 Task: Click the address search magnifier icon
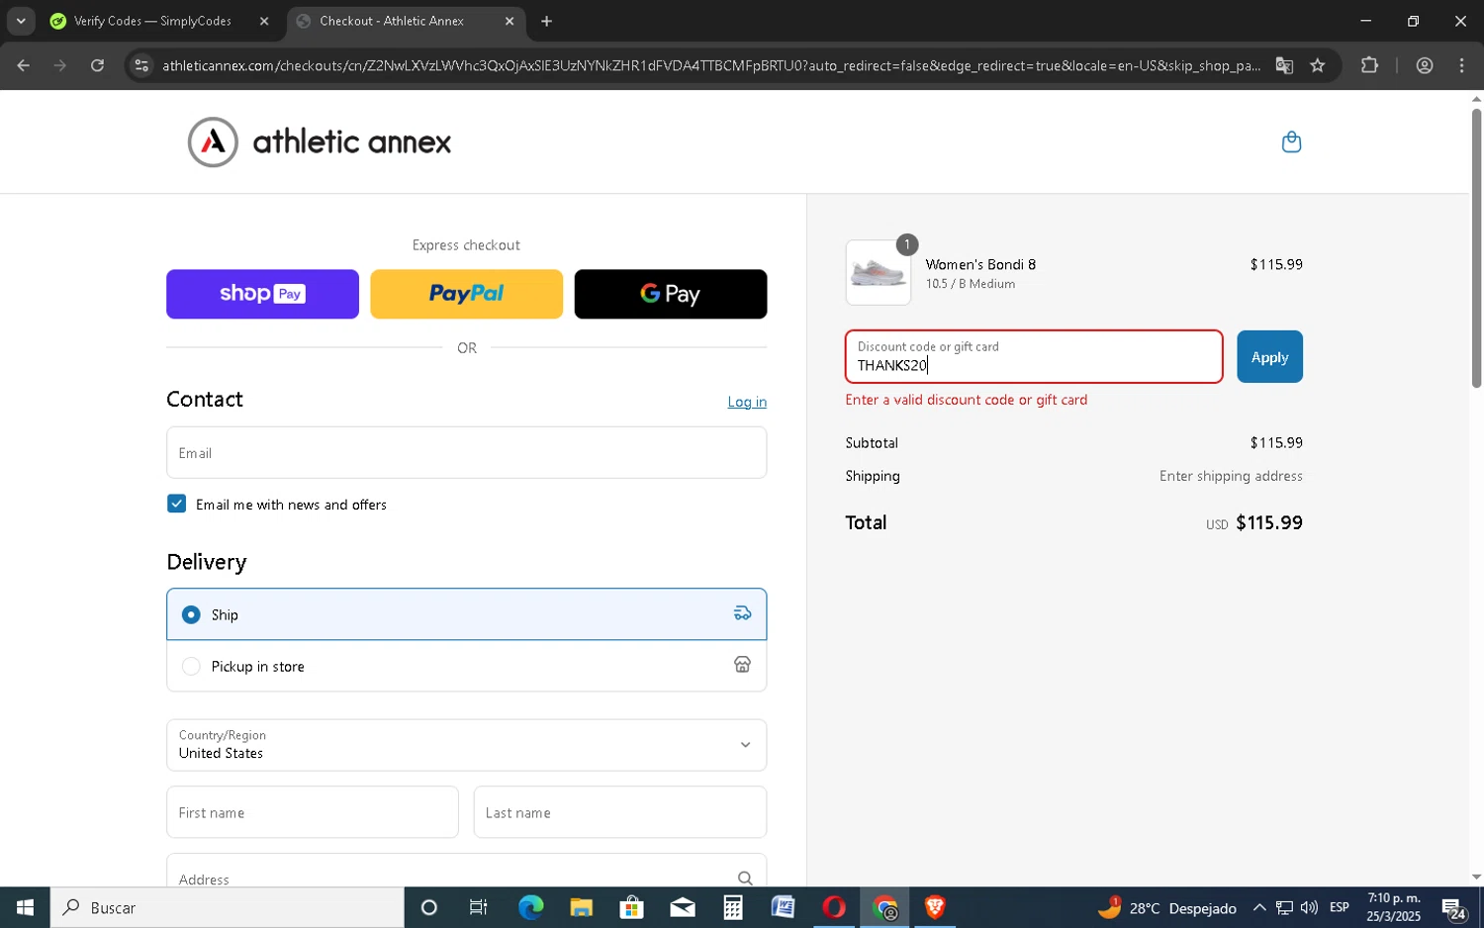pyautogui.click(x=745, y=879)
